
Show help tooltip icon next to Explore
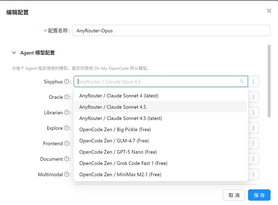67,128
